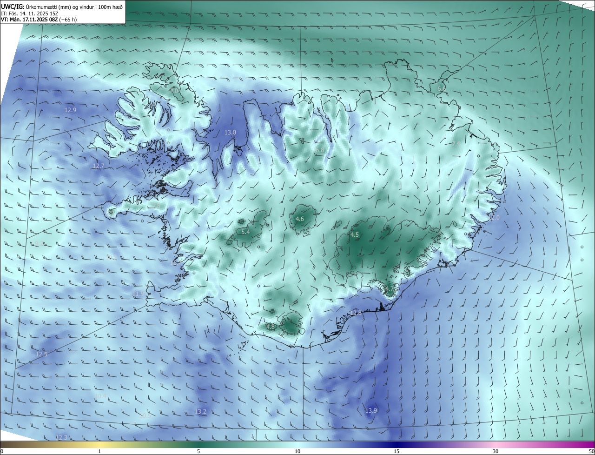Click the magenta high end of the color bar
This screenshot has height=455, width=595.
[x=583, y=444]
